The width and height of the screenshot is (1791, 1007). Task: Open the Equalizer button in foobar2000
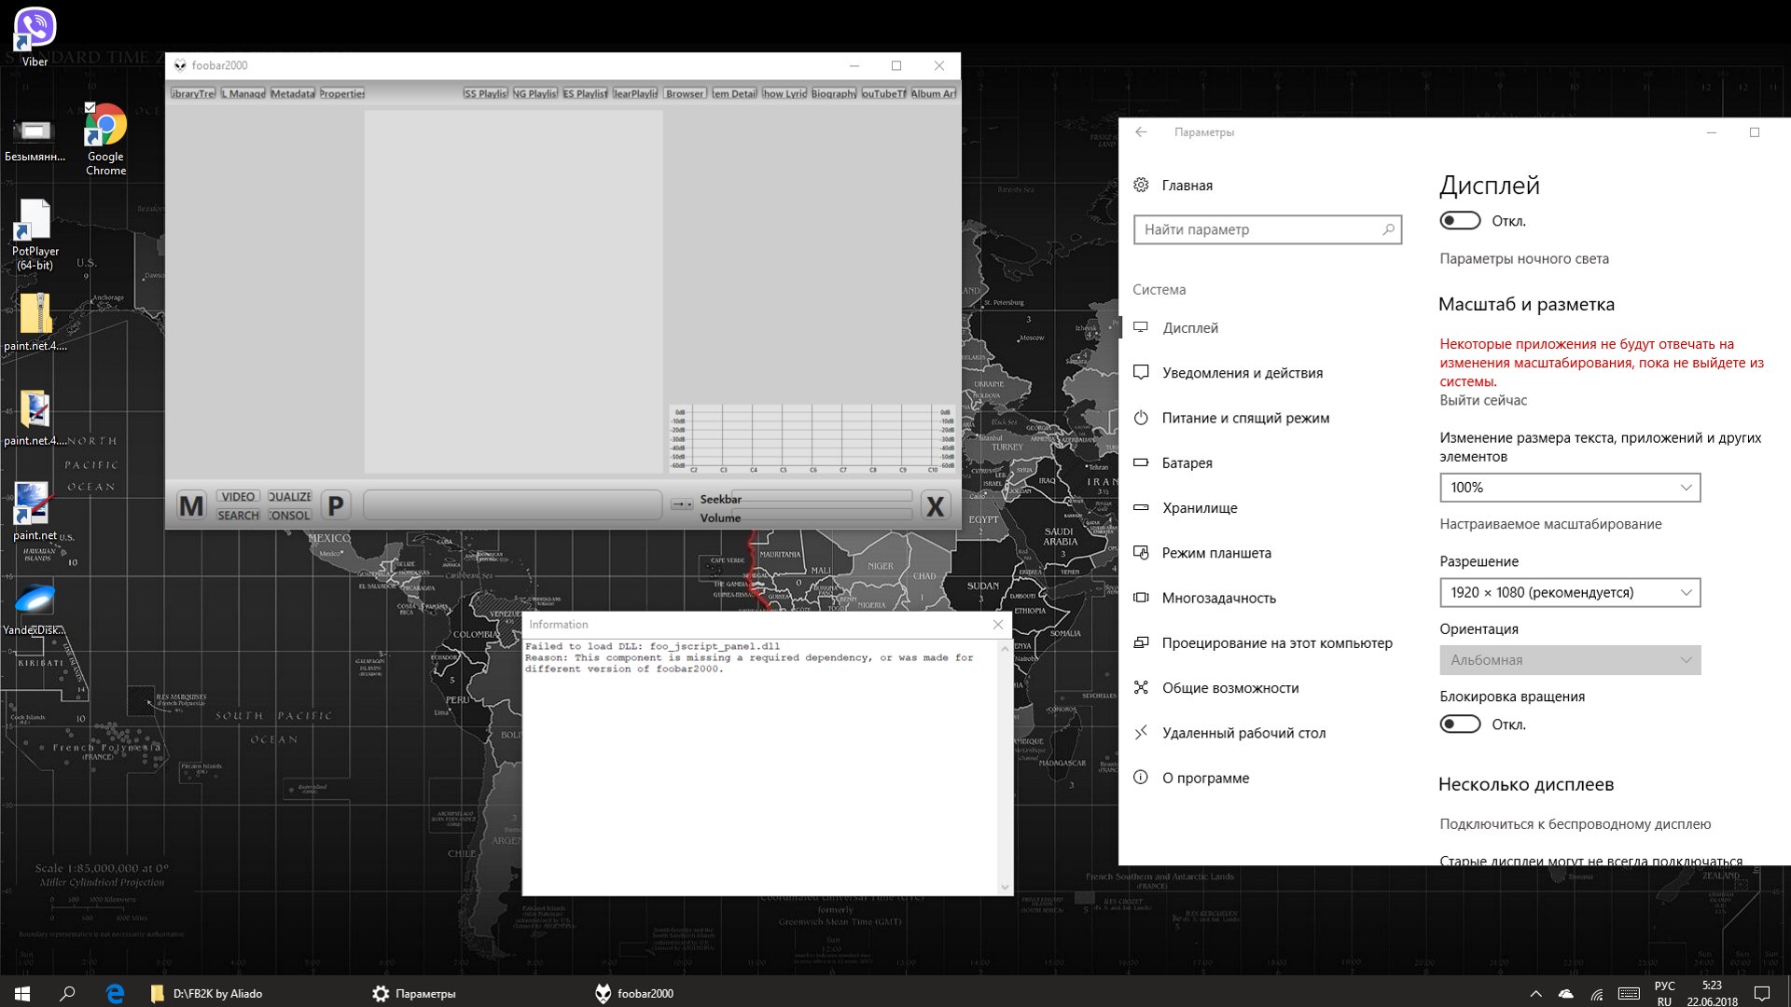tap(289, 497)
